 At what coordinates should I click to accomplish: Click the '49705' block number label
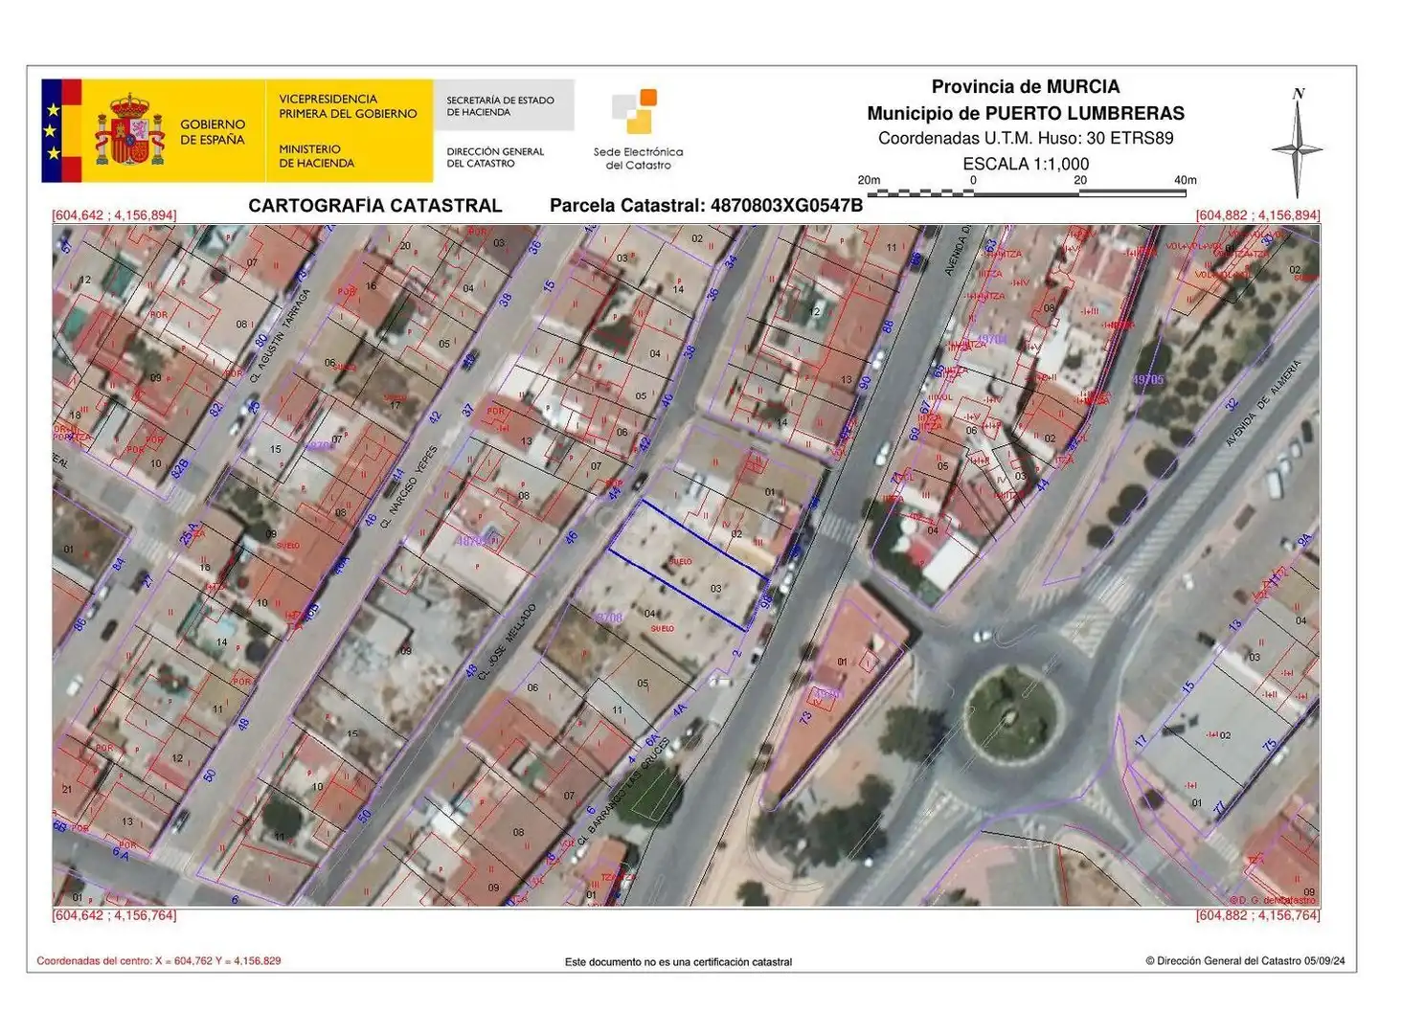pos(1148,380)
